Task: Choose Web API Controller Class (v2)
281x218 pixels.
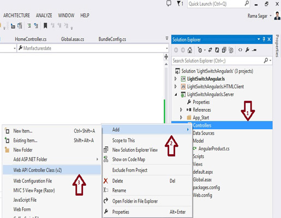Action: pyautogui.click(x=52, y=170)
